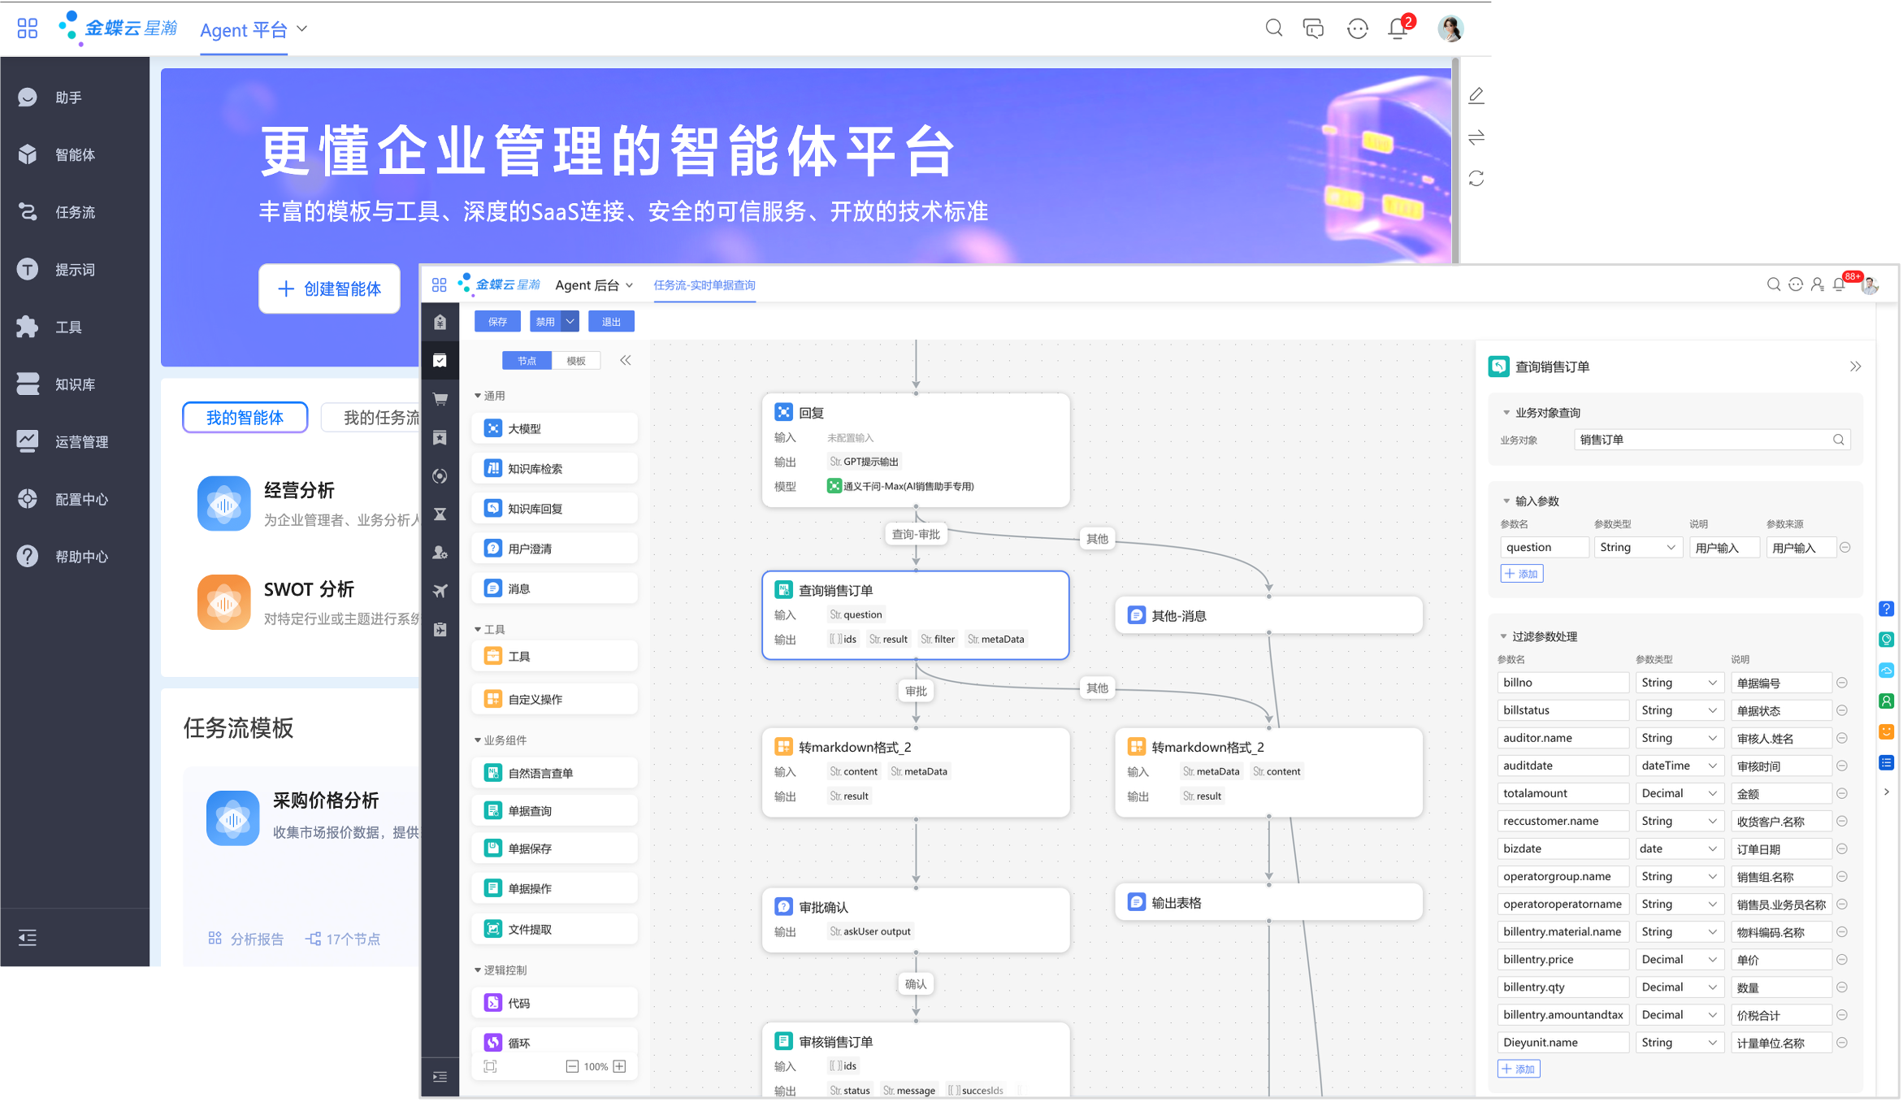Click the 保存 button
Screen dimensions: 1903x1102
click(x=497, y=322)
